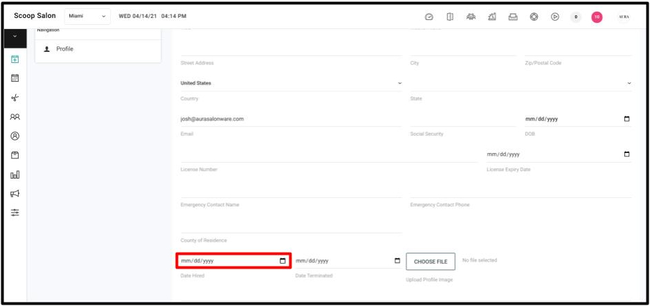Click the play video tutorial icon
The height and width of the screenshot is (306, 650).
coord(555,17)
